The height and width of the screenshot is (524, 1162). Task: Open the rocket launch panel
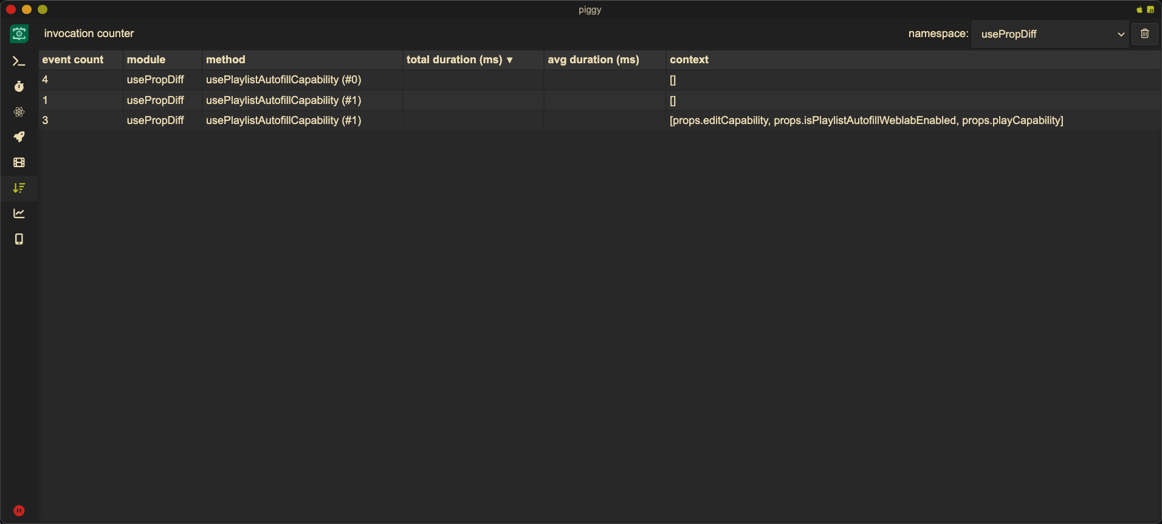coord(19,137)
